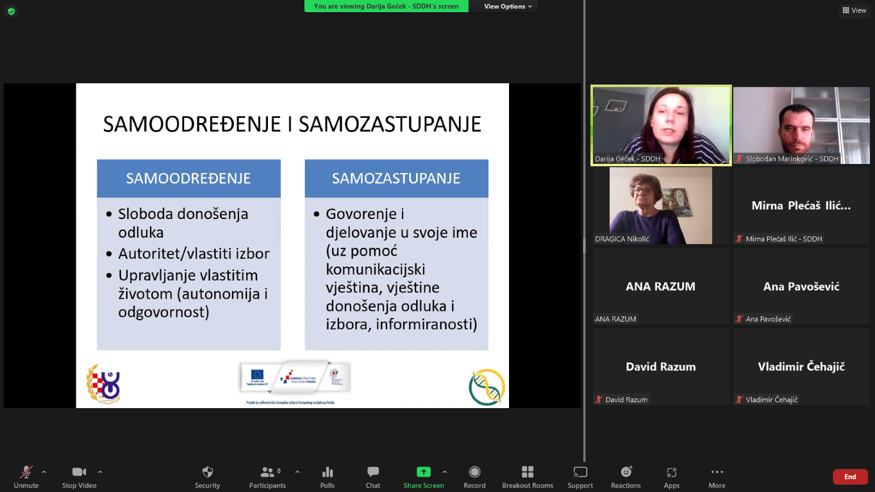
Task: Expand video options arrow next to Stop Video
Action: [x=100, y=472]
